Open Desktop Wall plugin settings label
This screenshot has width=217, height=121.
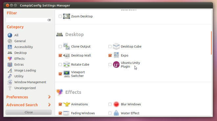81,56
